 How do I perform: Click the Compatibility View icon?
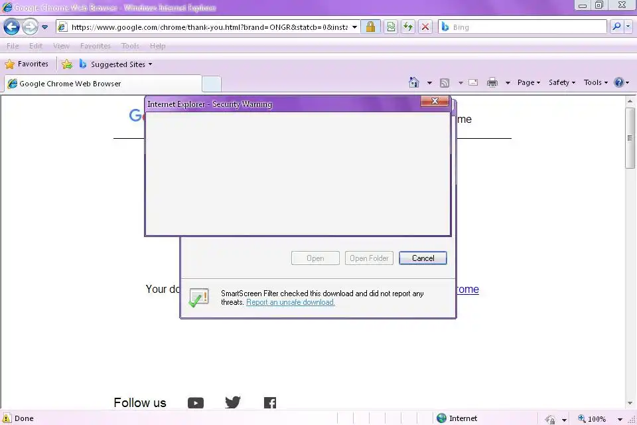pos(391,27)
